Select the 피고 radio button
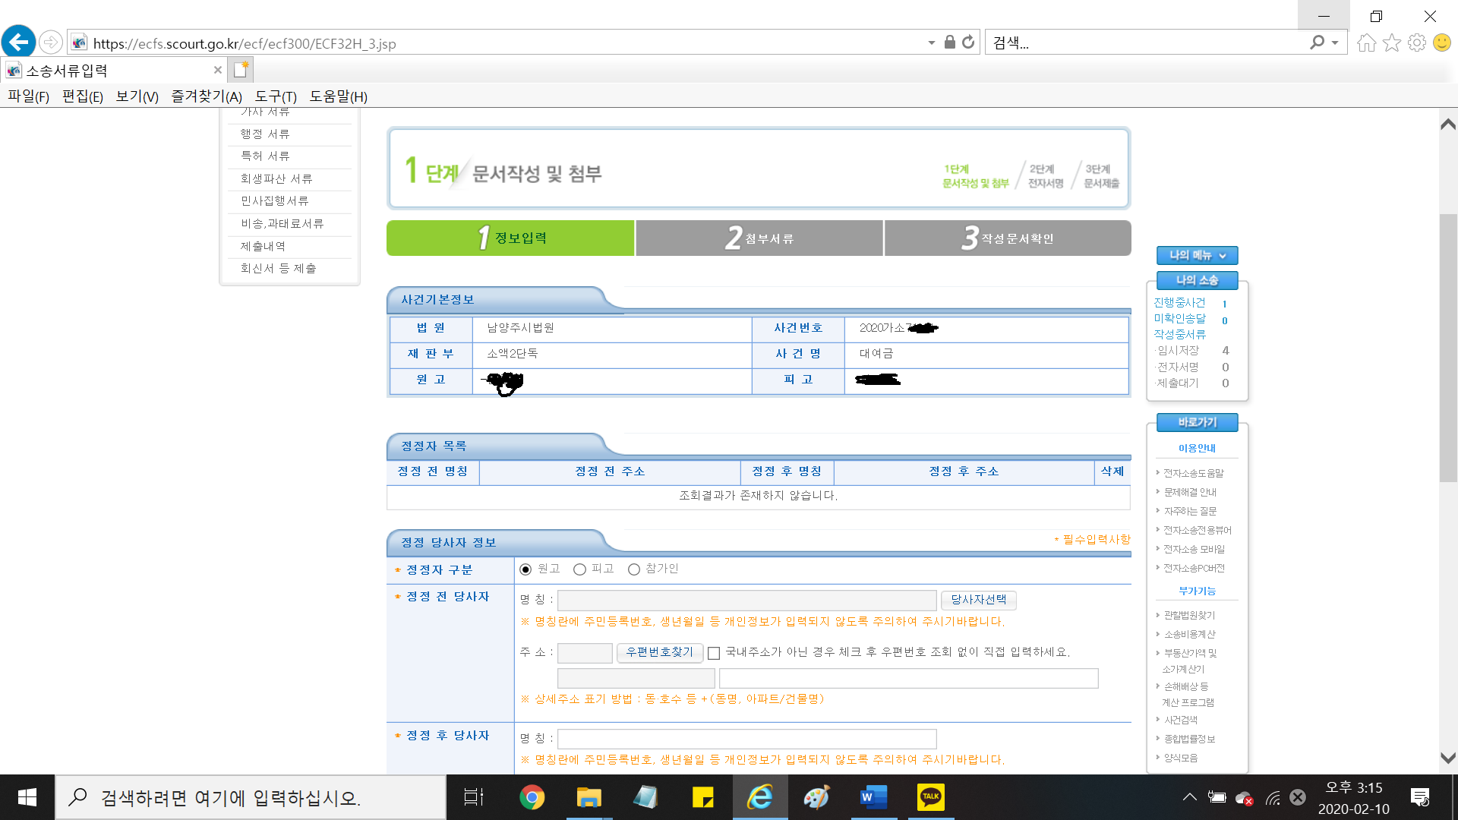 (x=580, y=569)
